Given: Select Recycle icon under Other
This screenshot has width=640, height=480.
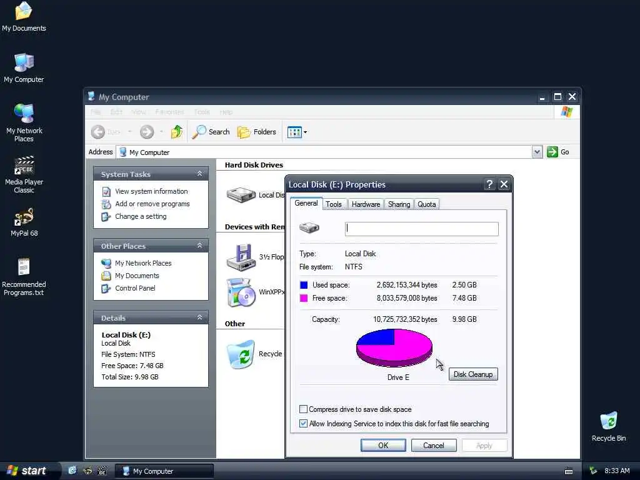Looking at the screenshot, I should pos(241,354).
